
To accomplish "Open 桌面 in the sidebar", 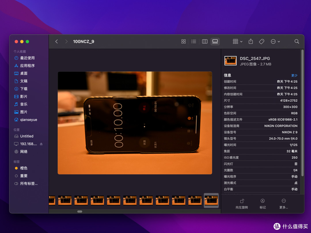I will tap(21, 73).
